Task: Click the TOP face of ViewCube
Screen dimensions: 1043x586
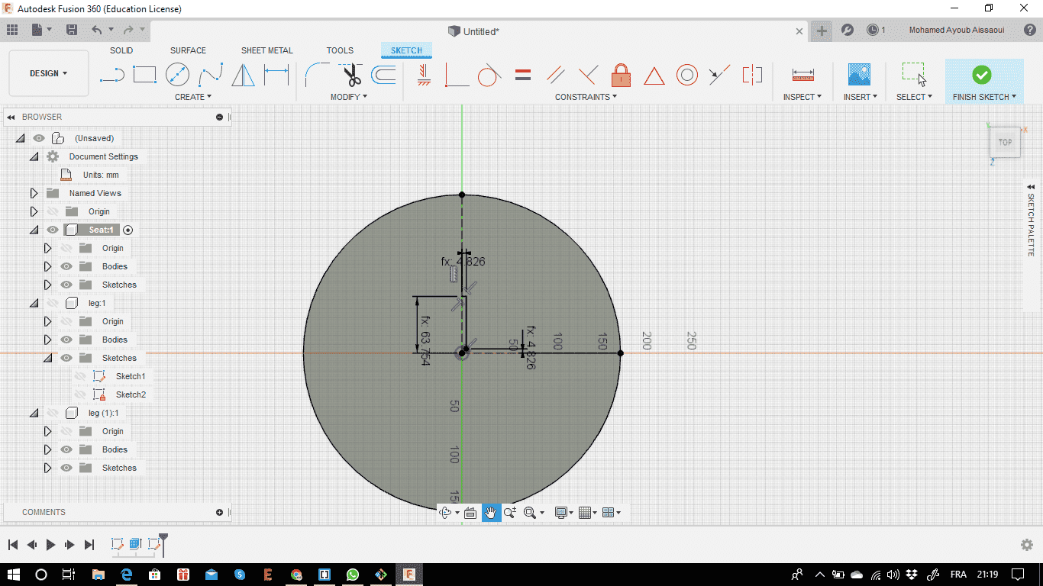Action: [1005, 142]
